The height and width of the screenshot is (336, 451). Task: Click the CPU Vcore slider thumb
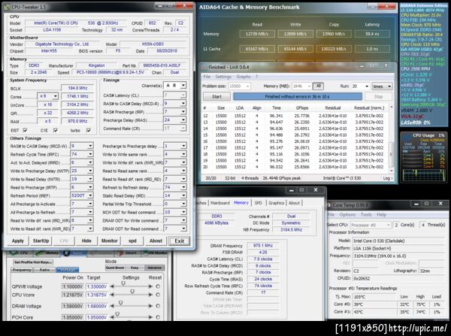coord(132,292)
